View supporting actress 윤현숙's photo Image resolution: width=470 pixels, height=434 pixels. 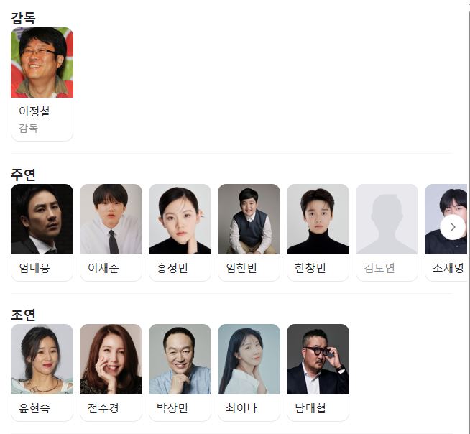tap(42, 359)
